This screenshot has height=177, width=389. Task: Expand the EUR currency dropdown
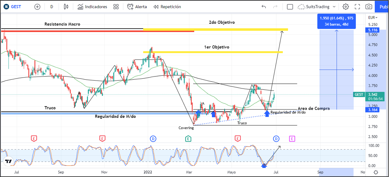(x=373, y=18)
